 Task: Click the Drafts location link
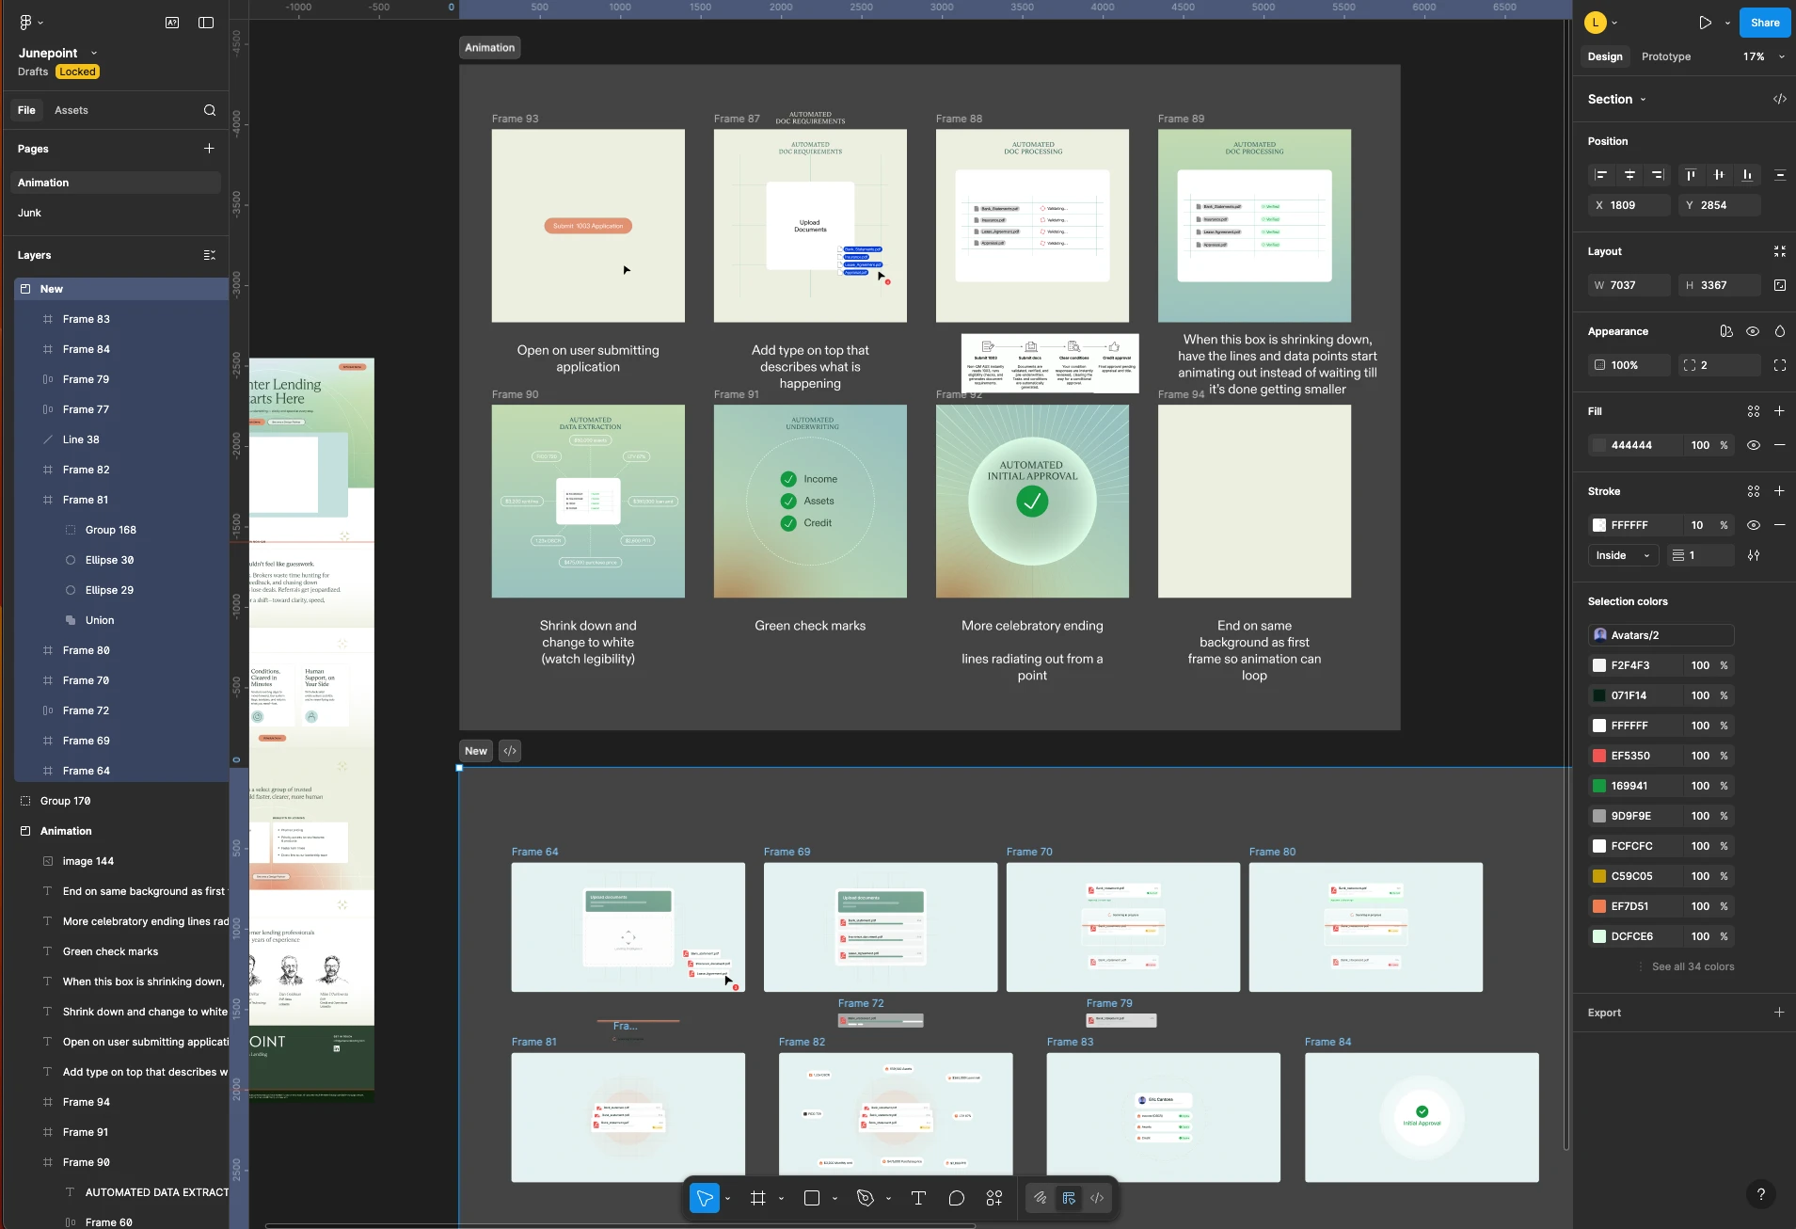[x=33, y=72]
